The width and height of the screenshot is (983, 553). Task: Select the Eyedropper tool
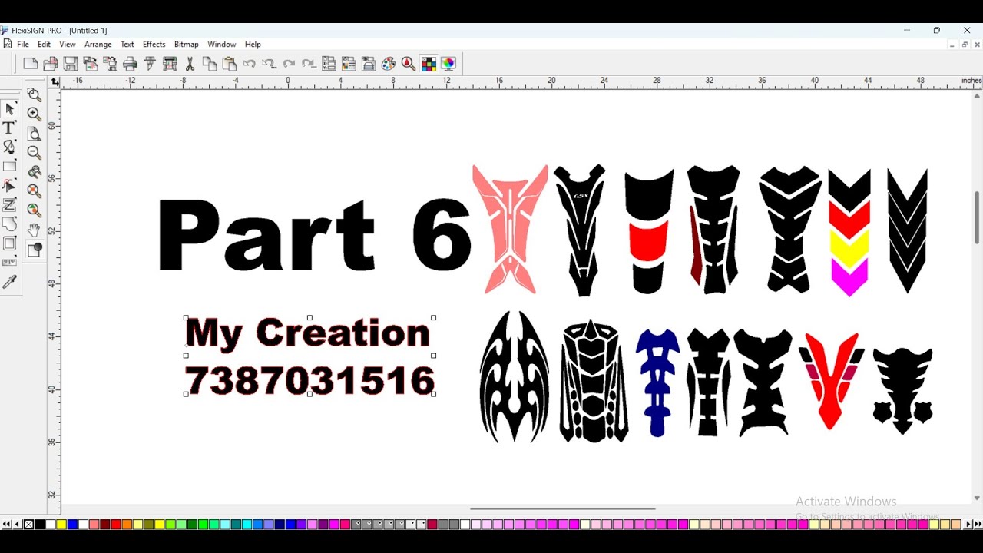click(10, 283)
